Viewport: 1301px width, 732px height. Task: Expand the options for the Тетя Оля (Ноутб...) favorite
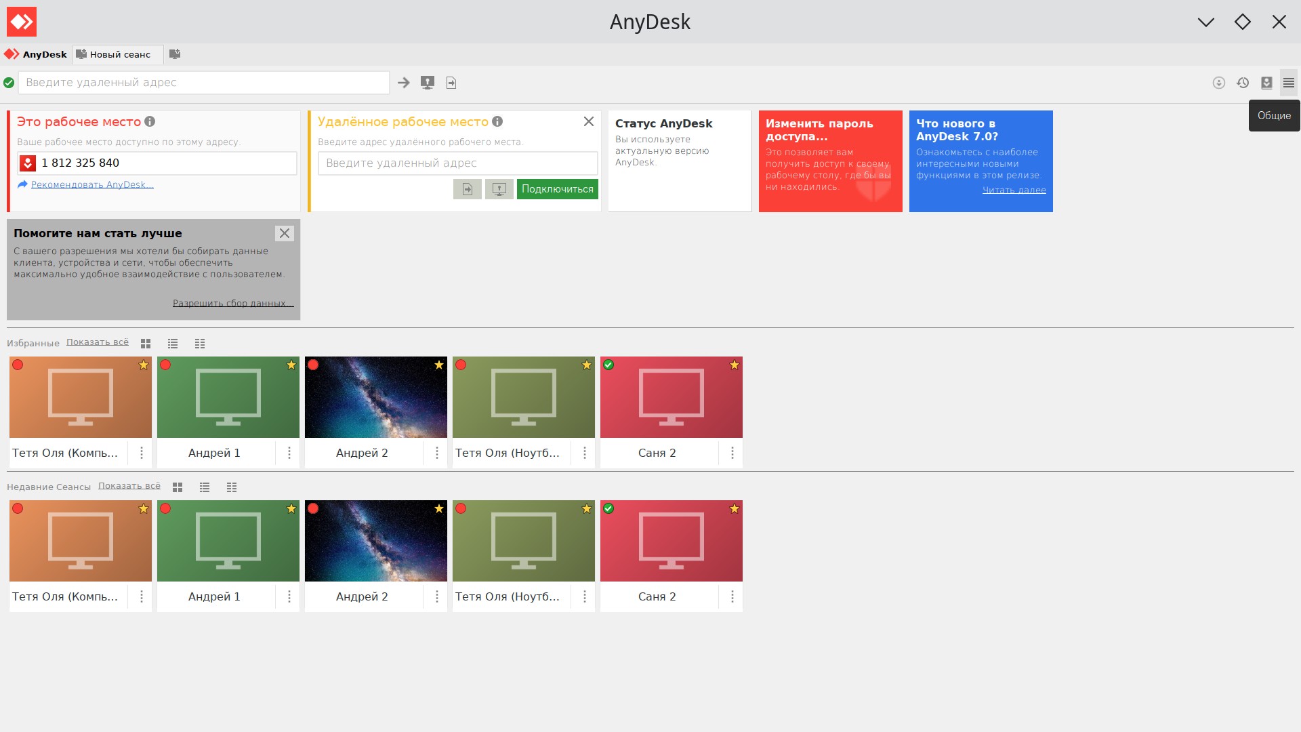tap(585, 453)
